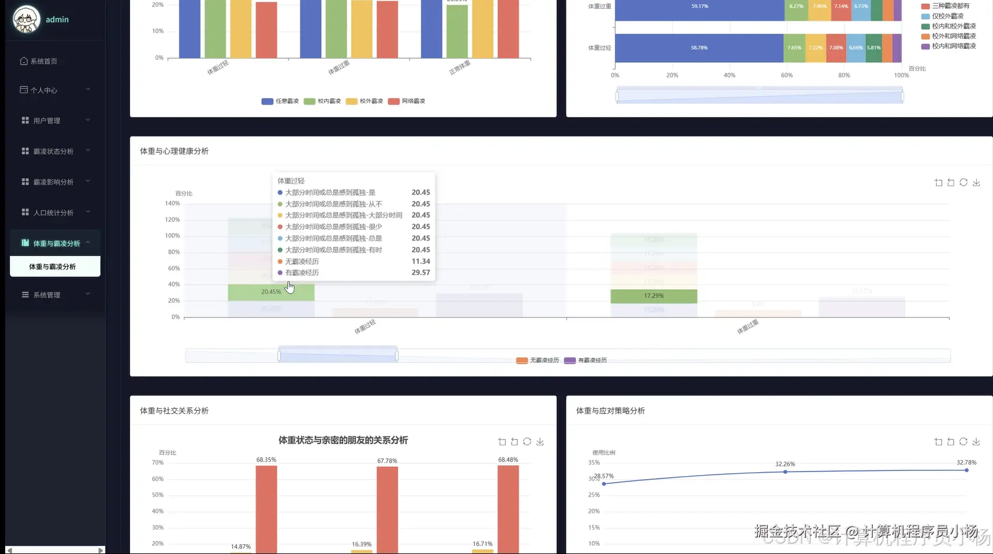The width and height of the screenshot is (993, 554).
Task: Click the 17.29% green bar segment
Action: pyautogui.click(x=654, y=296)
